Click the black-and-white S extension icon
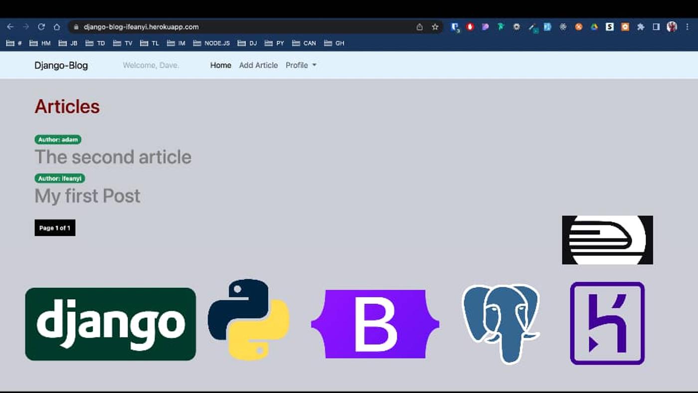698x393 pixels. click(x=610, y=27)
